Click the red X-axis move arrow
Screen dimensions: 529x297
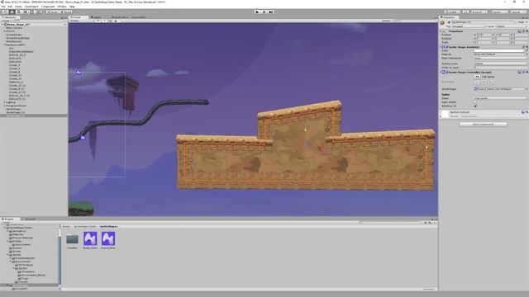click(322, 147)
